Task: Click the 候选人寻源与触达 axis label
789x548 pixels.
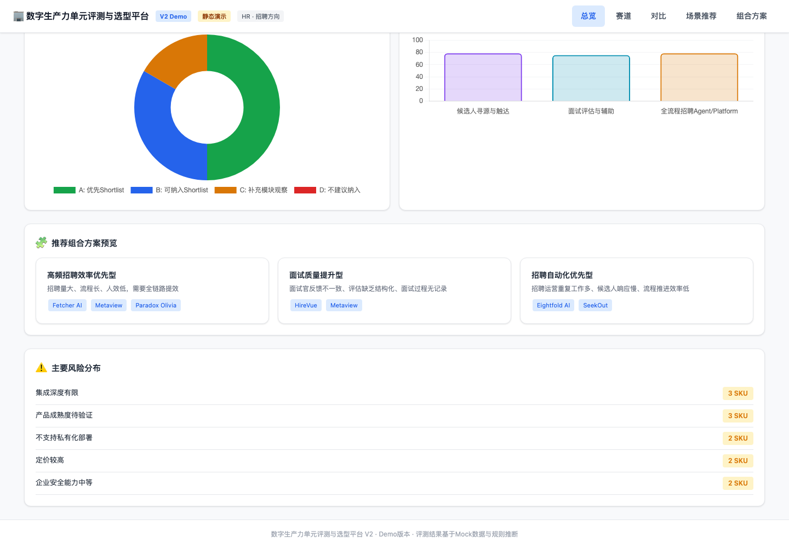Action: point(483,111)
